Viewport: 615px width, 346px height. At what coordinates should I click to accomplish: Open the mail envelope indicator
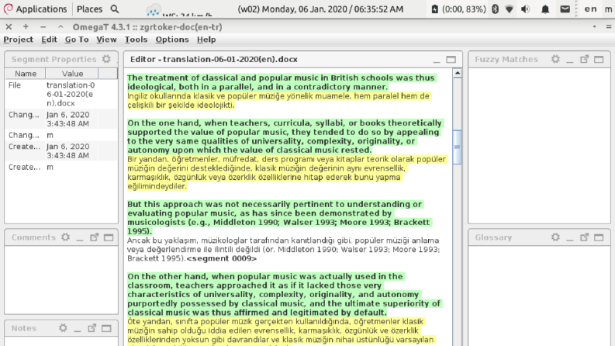coord(565,9)
